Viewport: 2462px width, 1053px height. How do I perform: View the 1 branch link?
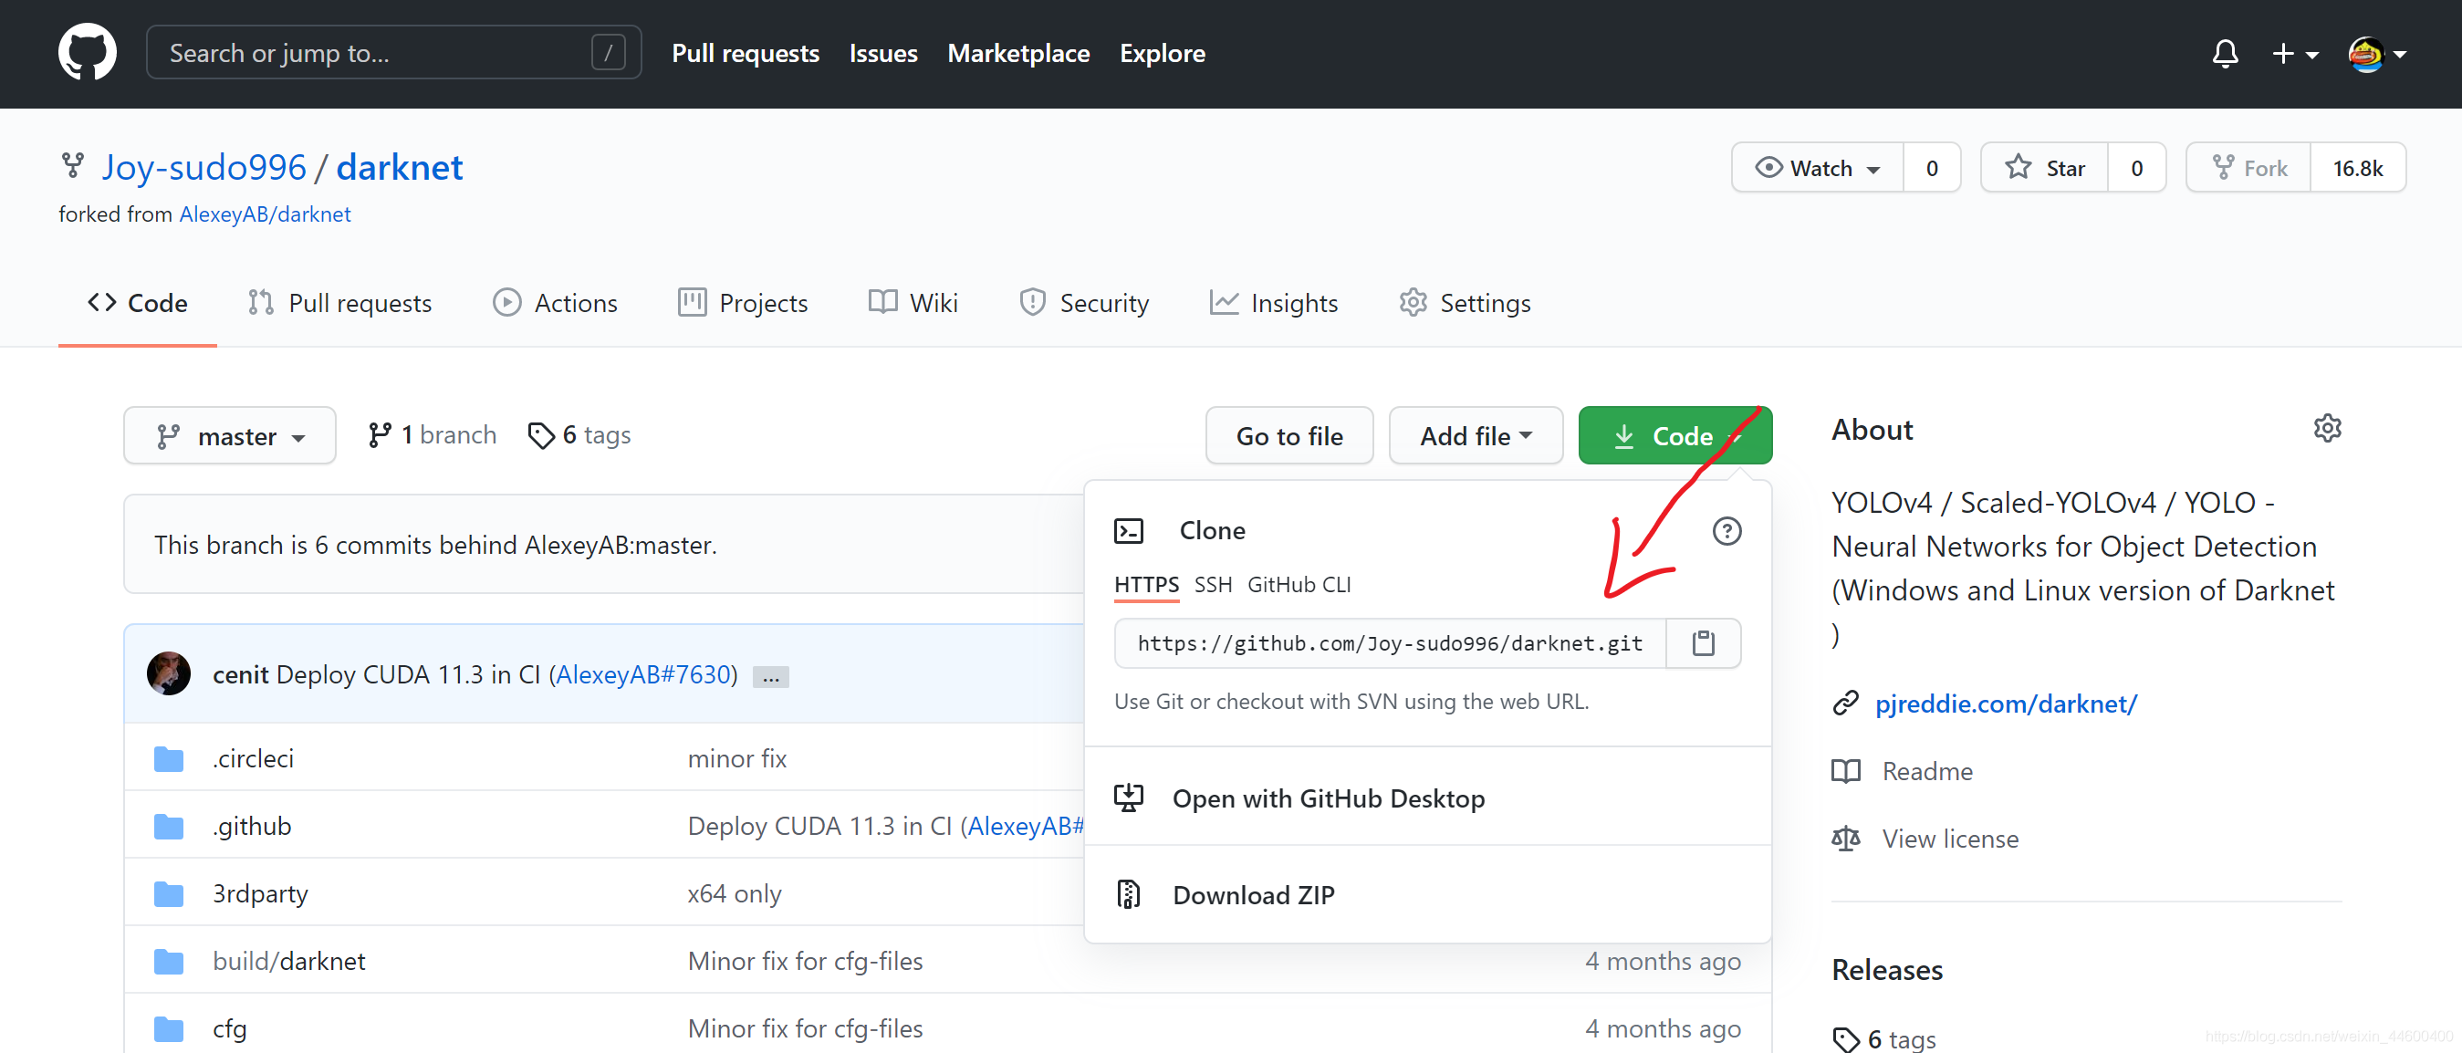[432, 434]
